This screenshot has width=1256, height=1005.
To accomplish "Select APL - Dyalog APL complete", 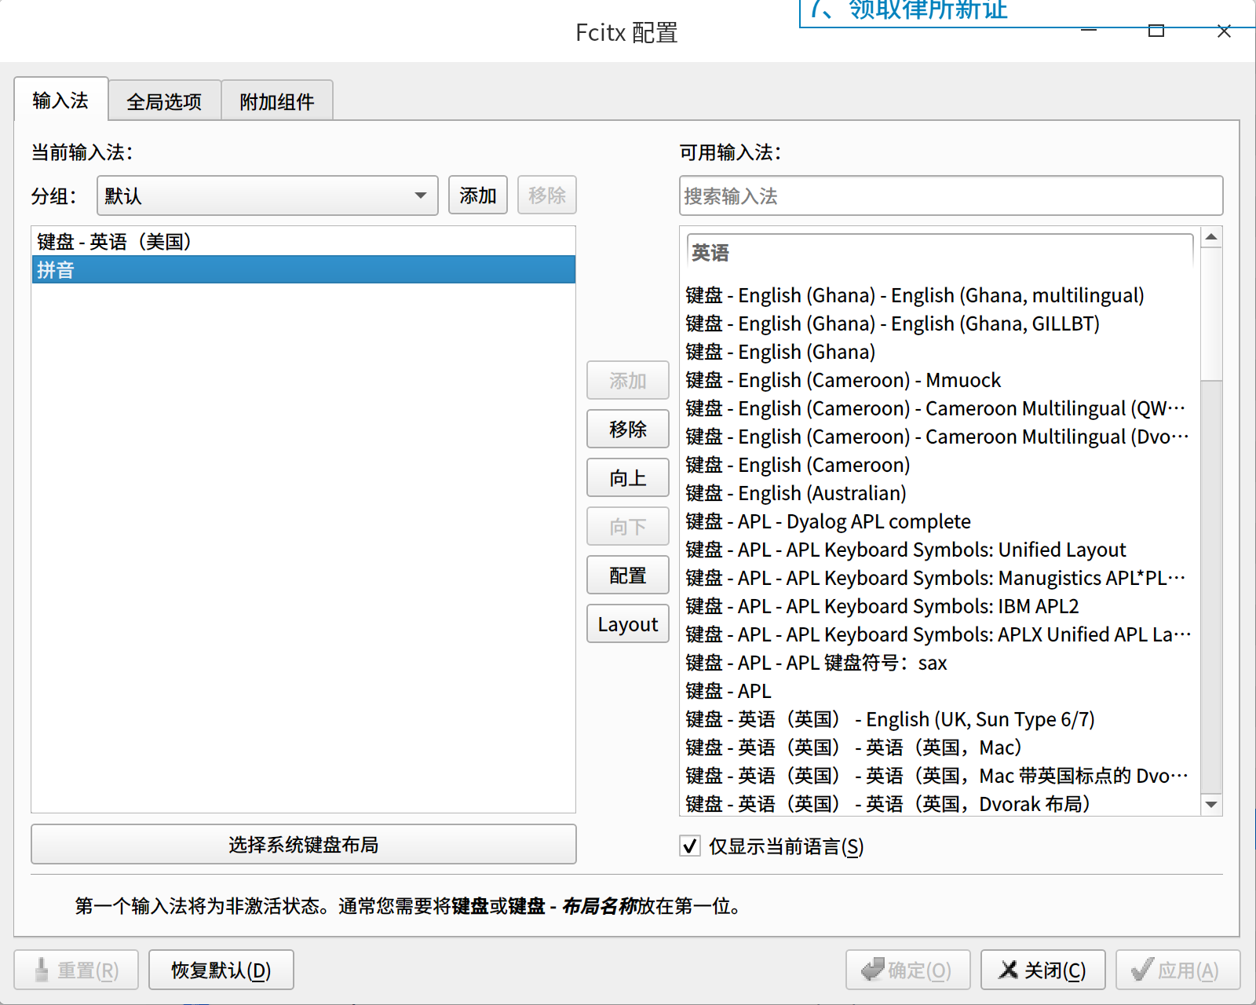I will [940, 521].
